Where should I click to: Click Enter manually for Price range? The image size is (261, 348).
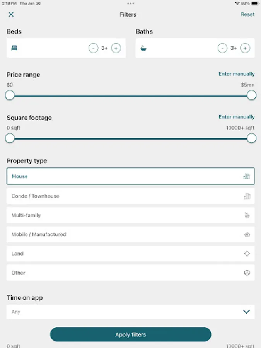click(236, 73)
